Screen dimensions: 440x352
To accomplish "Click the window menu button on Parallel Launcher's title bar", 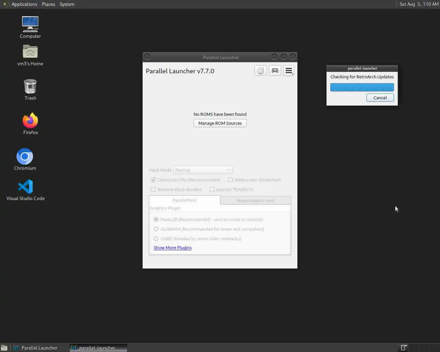I will [x=147, y=57].
